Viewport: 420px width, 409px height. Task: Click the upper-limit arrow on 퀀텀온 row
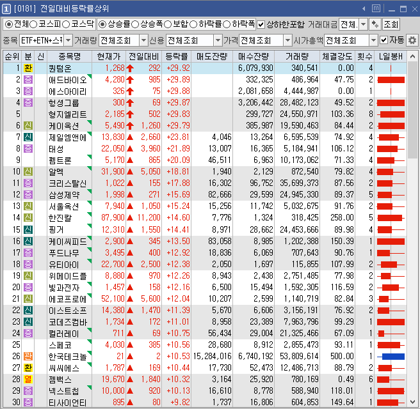click(x=130, y=68)
